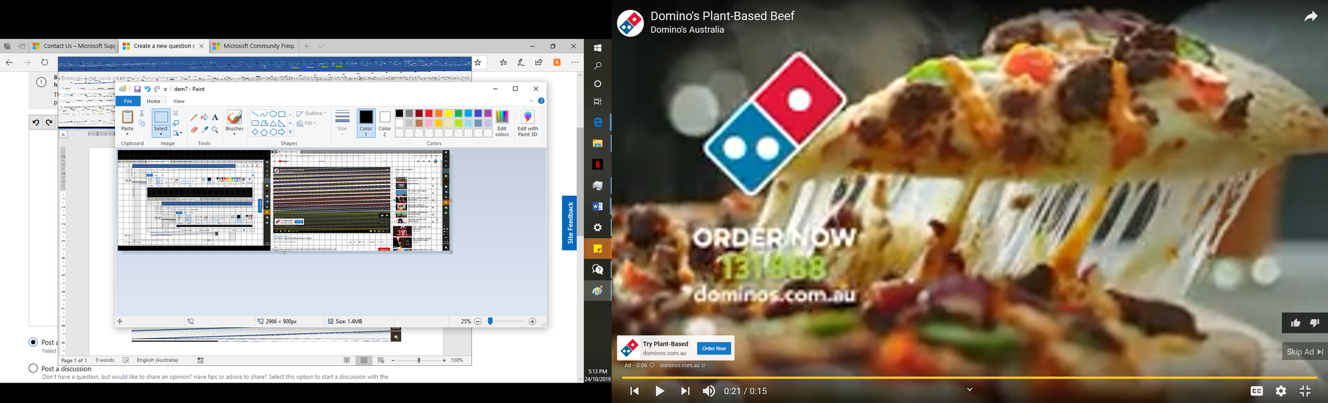Switch to Contact Us – Microsoft Support tab
Viewport: 1328px width, 403px height.
(74, 46)
